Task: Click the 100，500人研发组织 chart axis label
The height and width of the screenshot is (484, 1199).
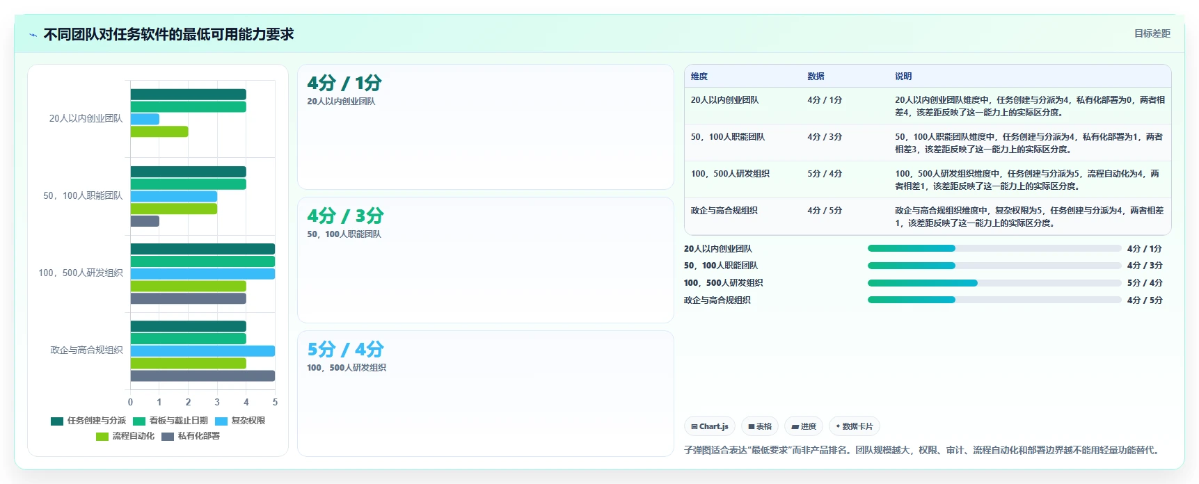Action: click(81, 273)
